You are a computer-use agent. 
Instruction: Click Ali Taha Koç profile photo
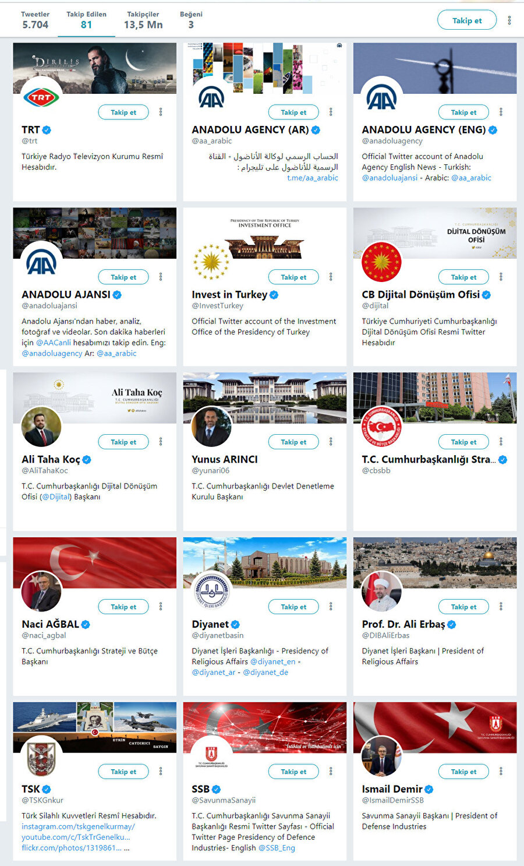(x=41, y=427)
